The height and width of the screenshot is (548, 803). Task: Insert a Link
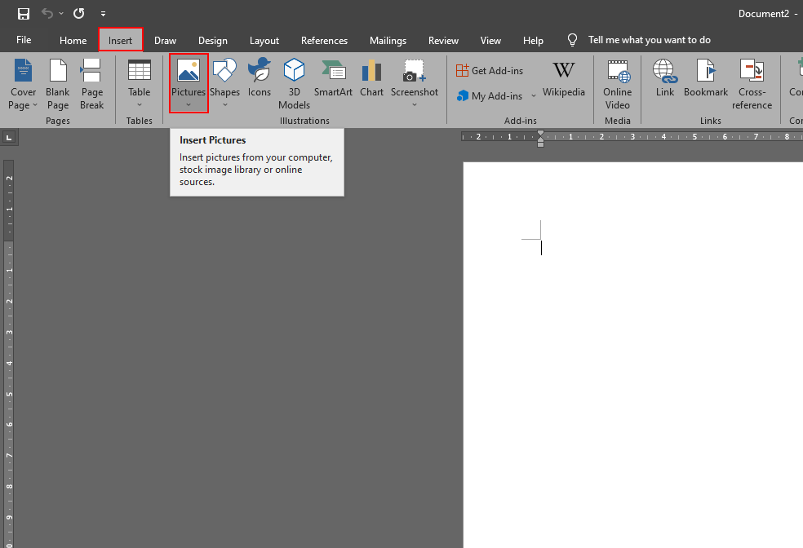click(665, 79)
